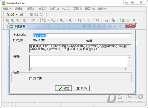
Task: Click the Open folder icon
Action: pos(12,15)
